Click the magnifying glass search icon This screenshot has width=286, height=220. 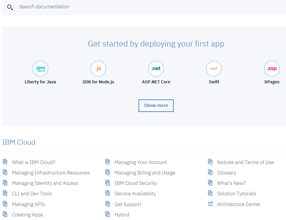pos(10,7)
